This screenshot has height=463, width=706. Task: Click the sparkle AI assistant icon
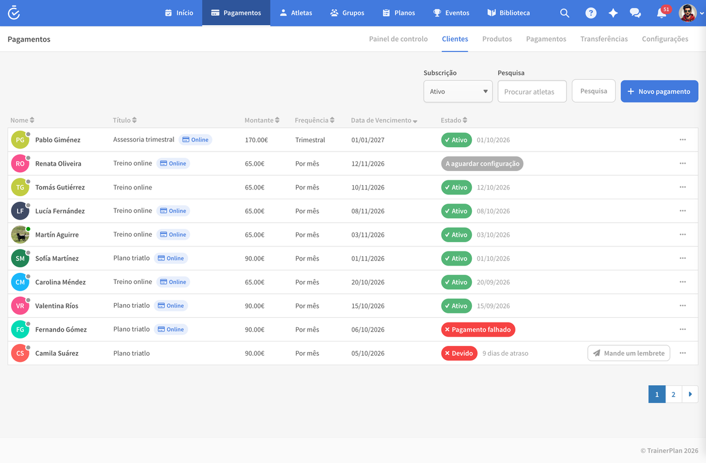(613, 13)
